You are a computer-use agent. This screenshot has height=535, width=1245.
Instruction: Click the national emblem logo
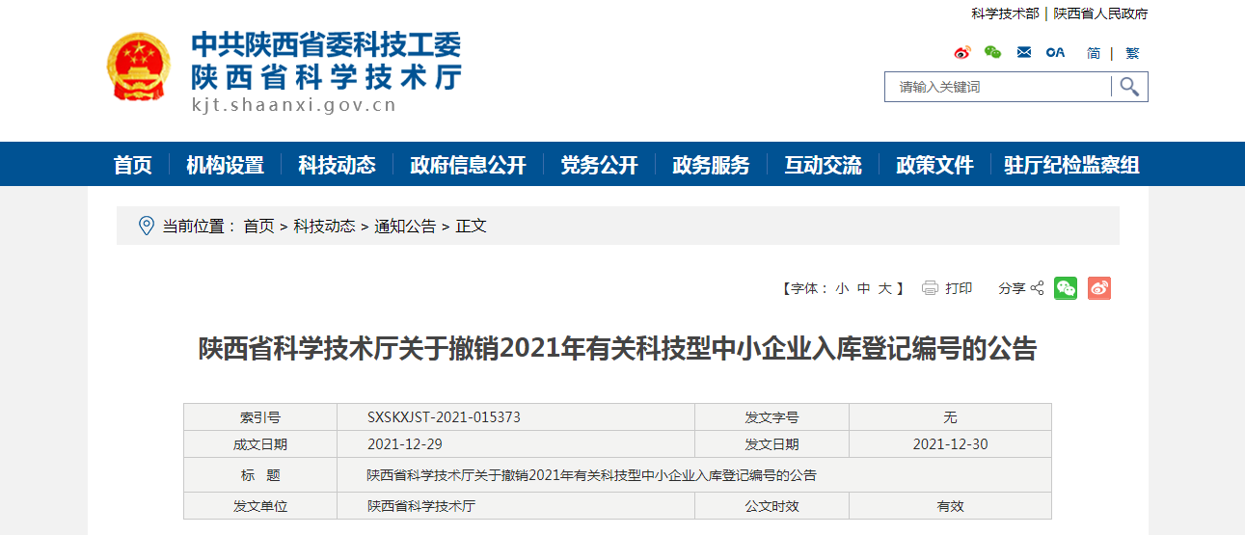(x=137, y=67)
